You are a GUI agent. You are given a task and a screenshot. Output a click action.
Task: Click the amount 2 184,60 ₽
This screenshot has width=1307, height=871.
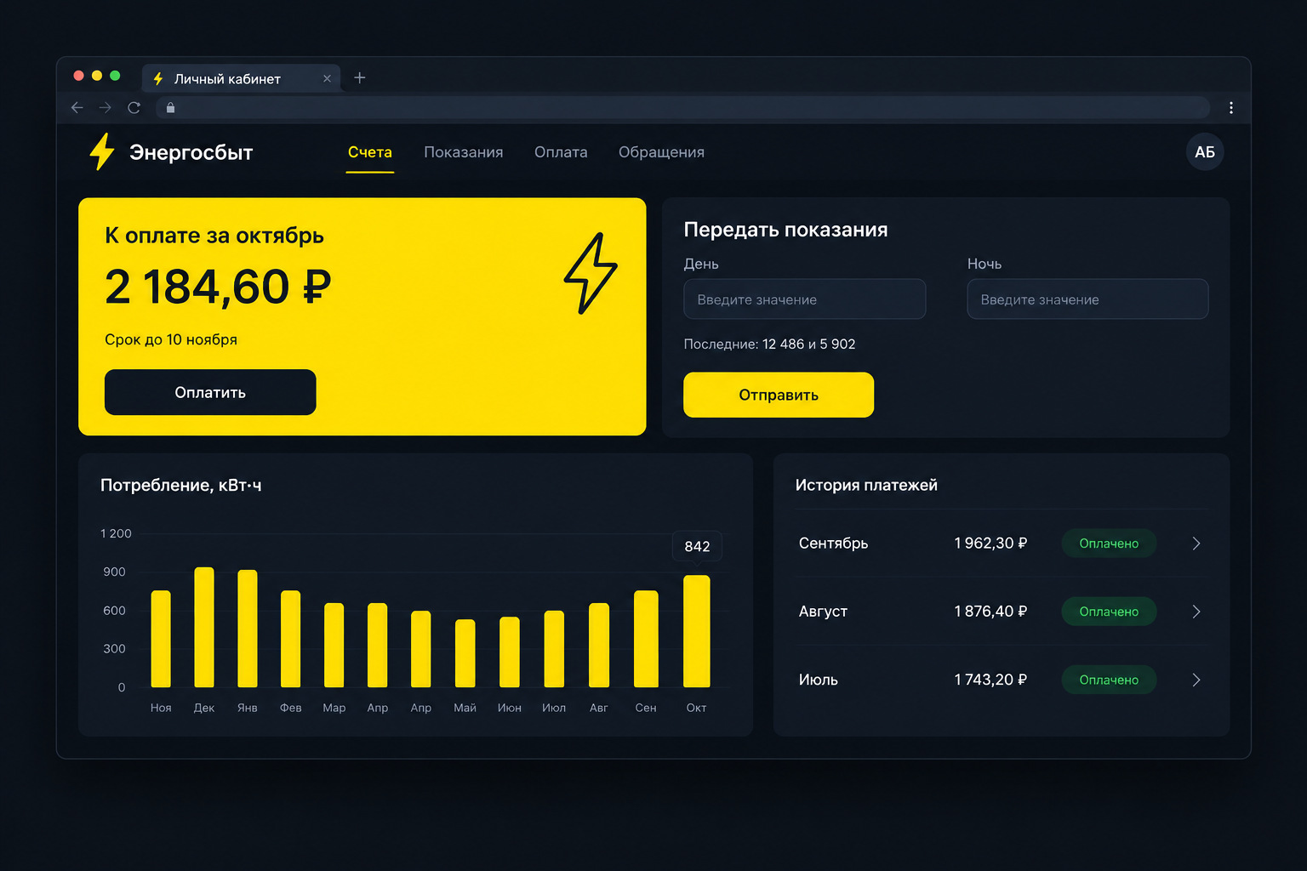click(218, 287)
